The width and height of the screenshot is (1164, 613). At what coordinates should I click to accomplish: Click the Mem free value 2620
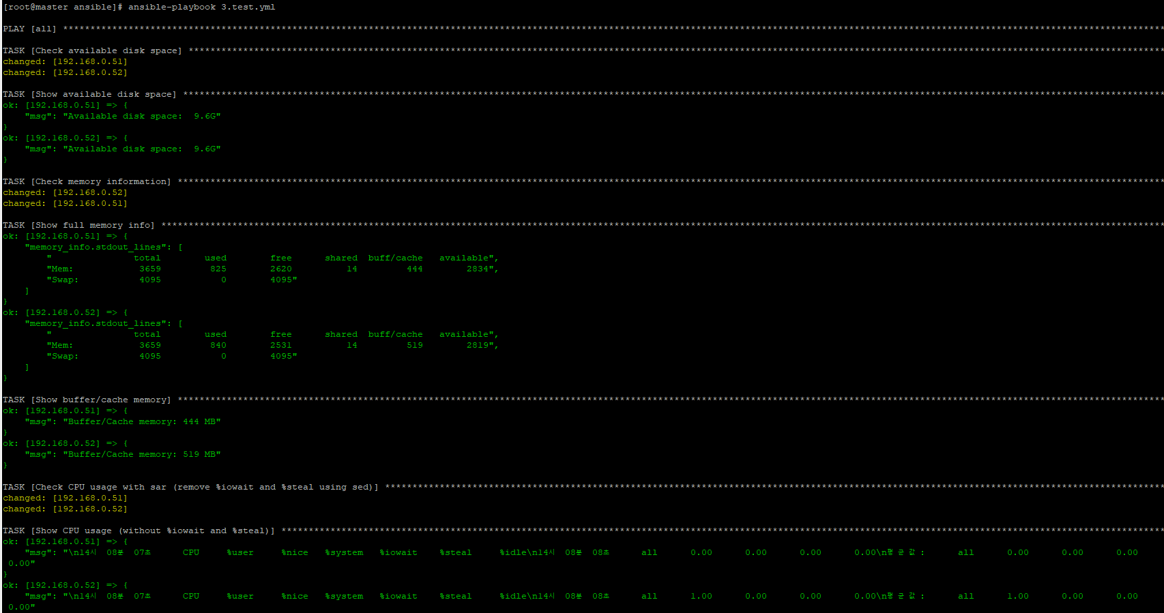280,269
